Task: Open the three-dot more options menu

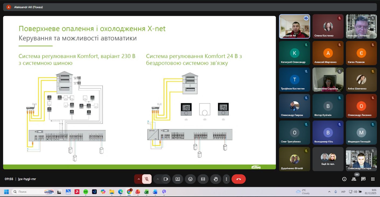Action: click(x=226, y=179)
